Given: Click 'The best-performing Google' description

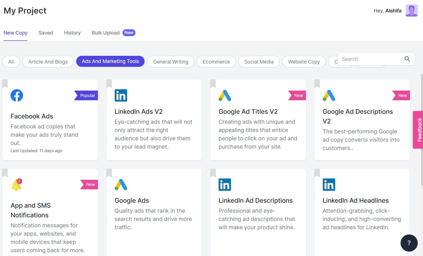Looking at the screenshot, I should click(361, 140).
